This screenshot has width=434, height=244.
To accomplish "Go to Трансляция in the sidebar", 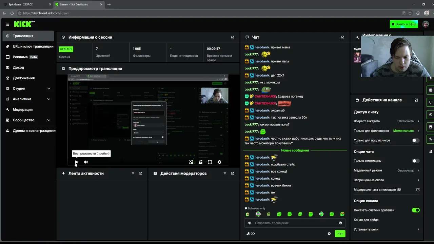I will click(x=28, y=36).
